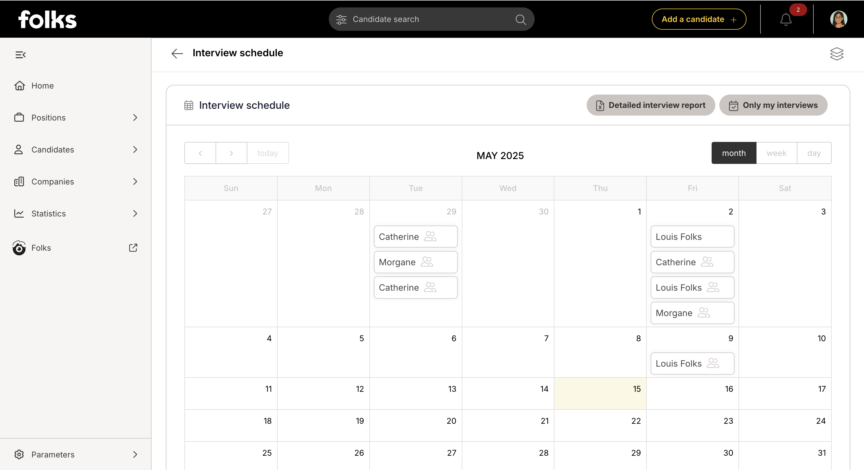Click the user profile avatar

pos(839,19)
